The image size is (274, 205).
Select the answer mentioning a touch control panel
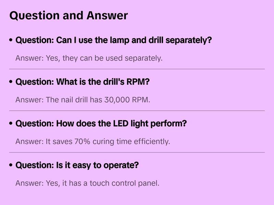(x=87, y=183)
